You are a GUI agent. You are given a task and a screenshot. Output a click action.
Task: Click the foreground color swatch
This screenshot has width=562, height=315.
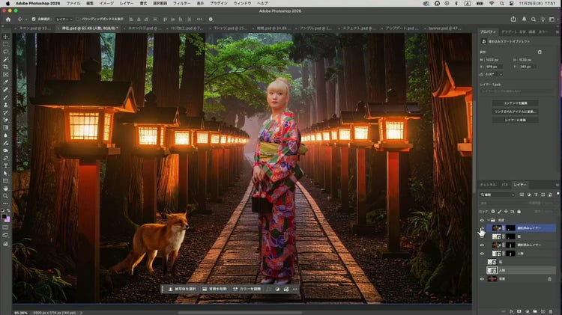(4, 215)
